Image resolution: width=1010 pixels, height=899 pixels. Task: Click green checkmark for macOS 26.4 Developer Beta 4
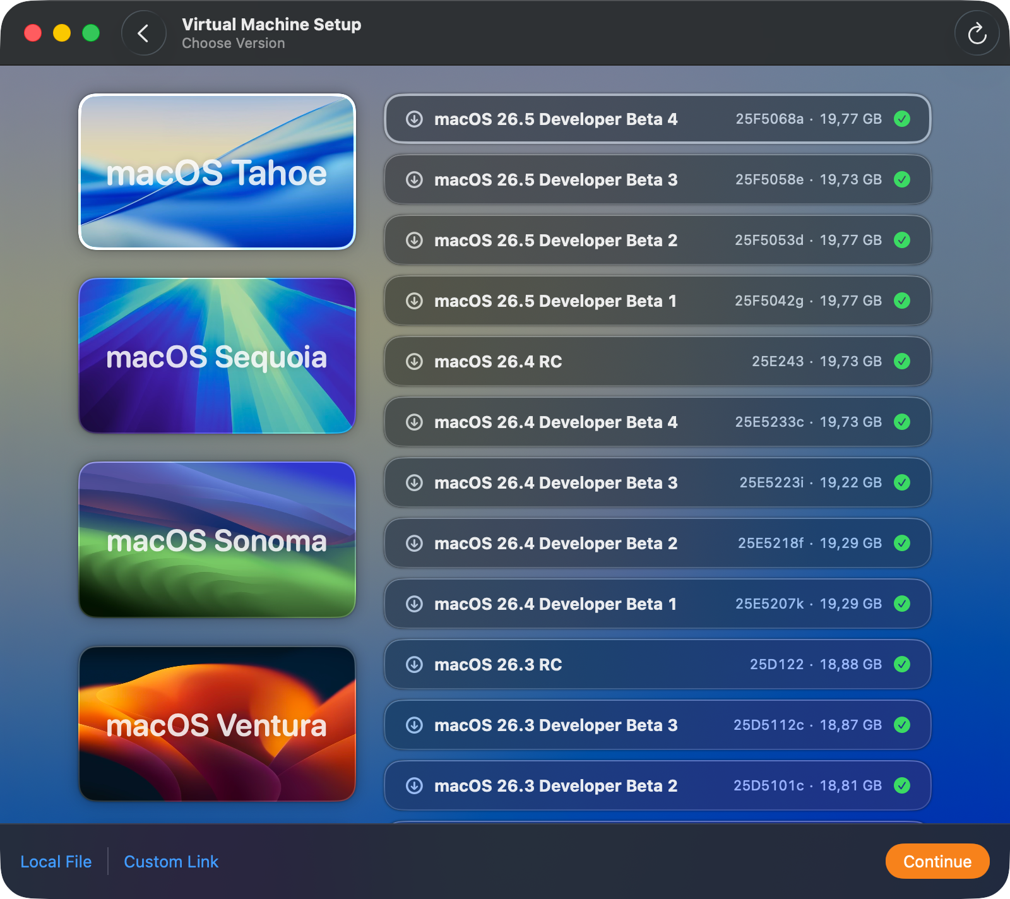coord(902,422)
